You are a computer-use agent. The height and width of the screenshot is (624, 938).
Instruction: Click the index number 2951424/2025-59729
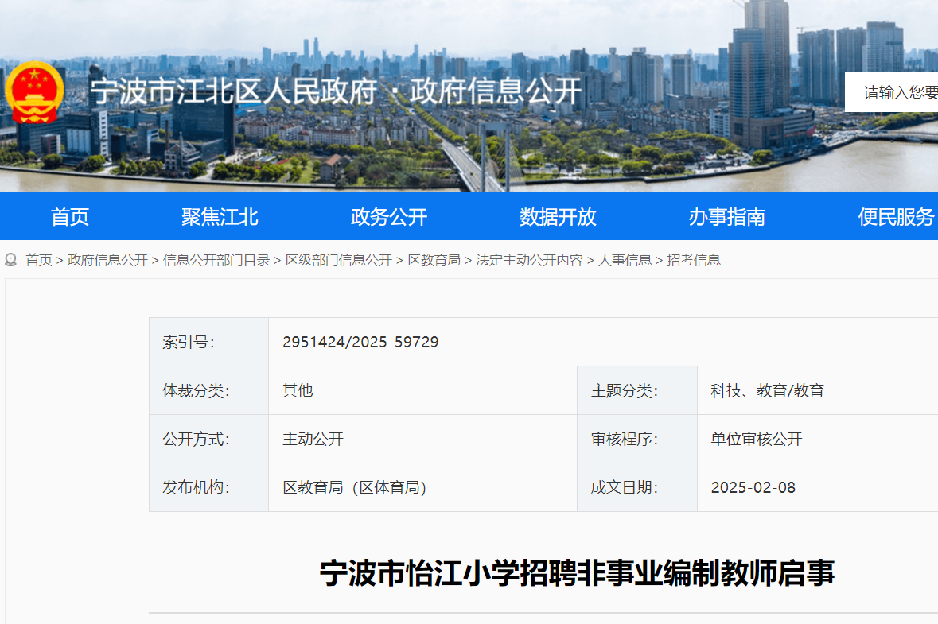(x=360, y=343)
